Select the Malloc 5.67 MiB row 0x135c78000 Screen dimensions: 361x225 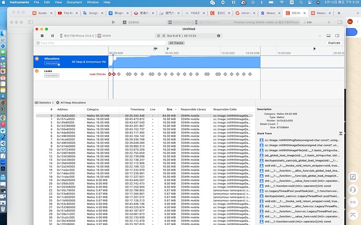click(144, 190)
